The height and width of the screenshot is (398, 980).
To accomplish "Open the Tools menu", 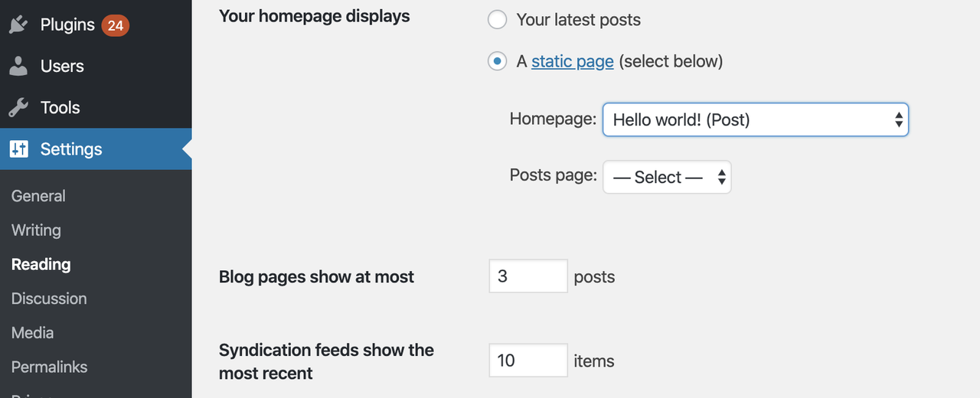I will tap(60, 107).
